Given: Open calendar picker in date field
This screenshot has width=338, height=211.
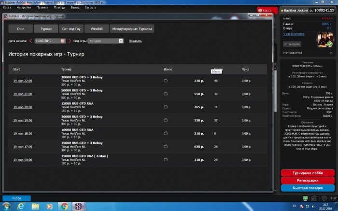Looking at the screenshot, I should (62, 41).
